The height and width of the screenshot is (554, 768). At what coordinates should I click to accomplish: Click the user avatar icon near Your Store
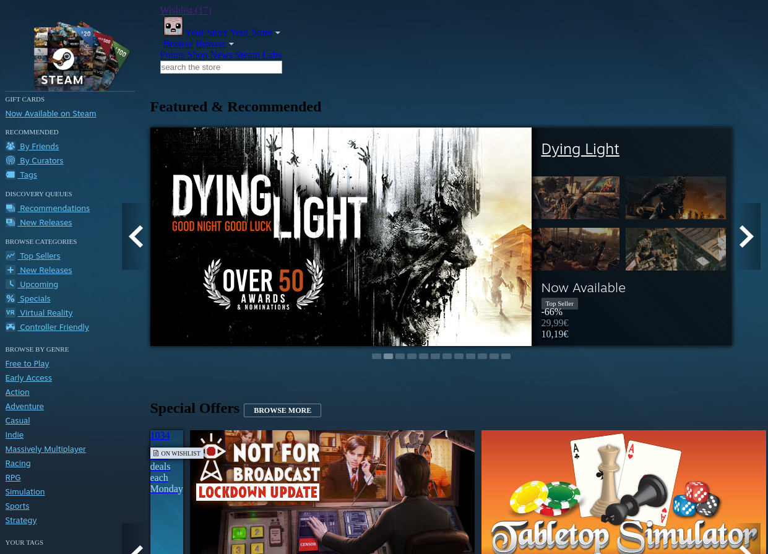pyautogui.click(x=173, y=26)
